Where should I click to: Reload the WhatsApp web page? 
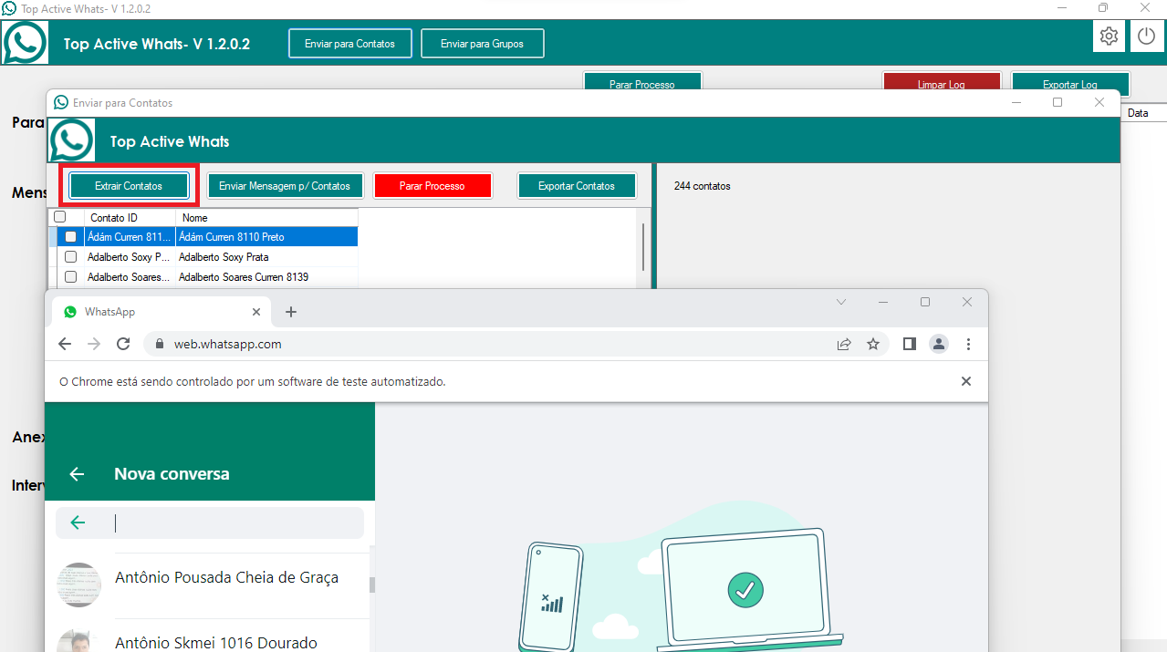click(x=123, y=344)
